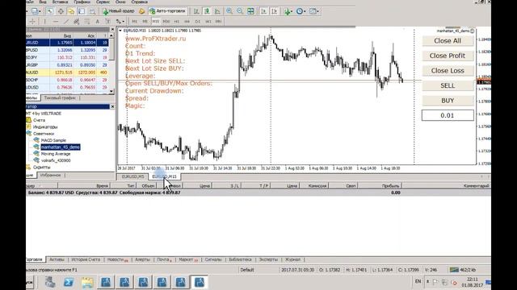Select the text A tool
Viewport: 517px width, 290px height.
[x=97, y=22]
